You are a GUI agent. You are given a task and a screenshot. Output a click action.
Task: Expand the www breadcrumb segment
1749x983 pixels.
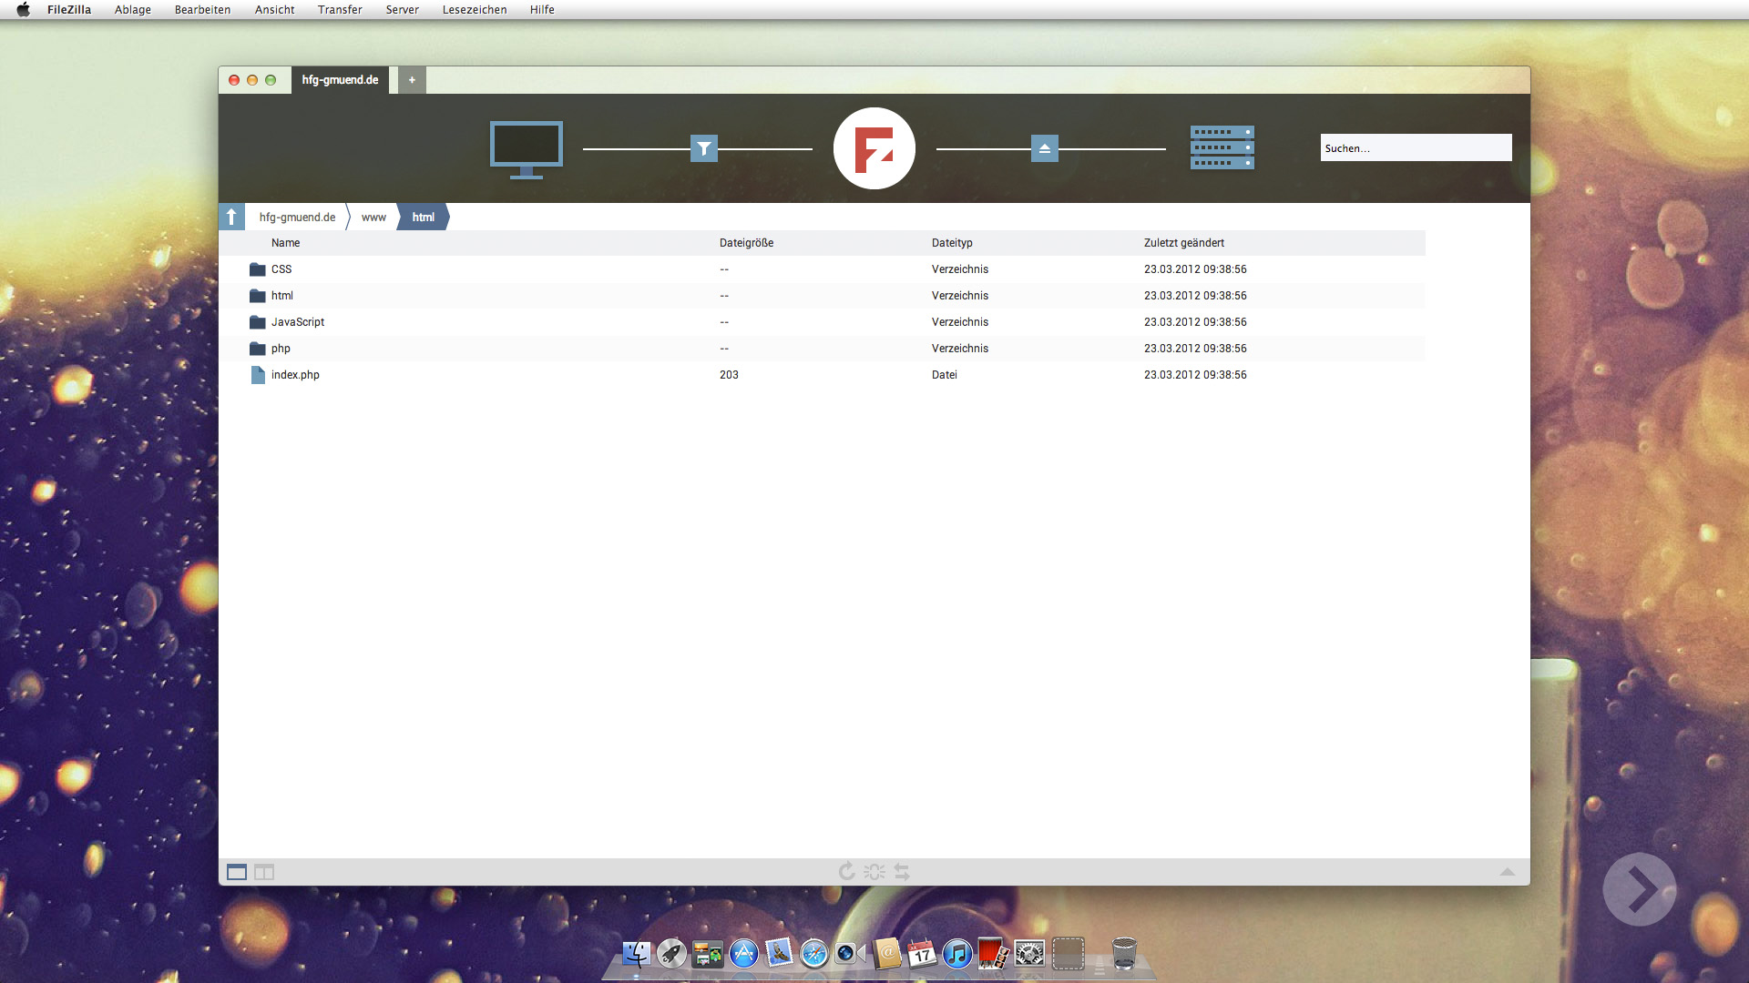[x=373, y=217]
